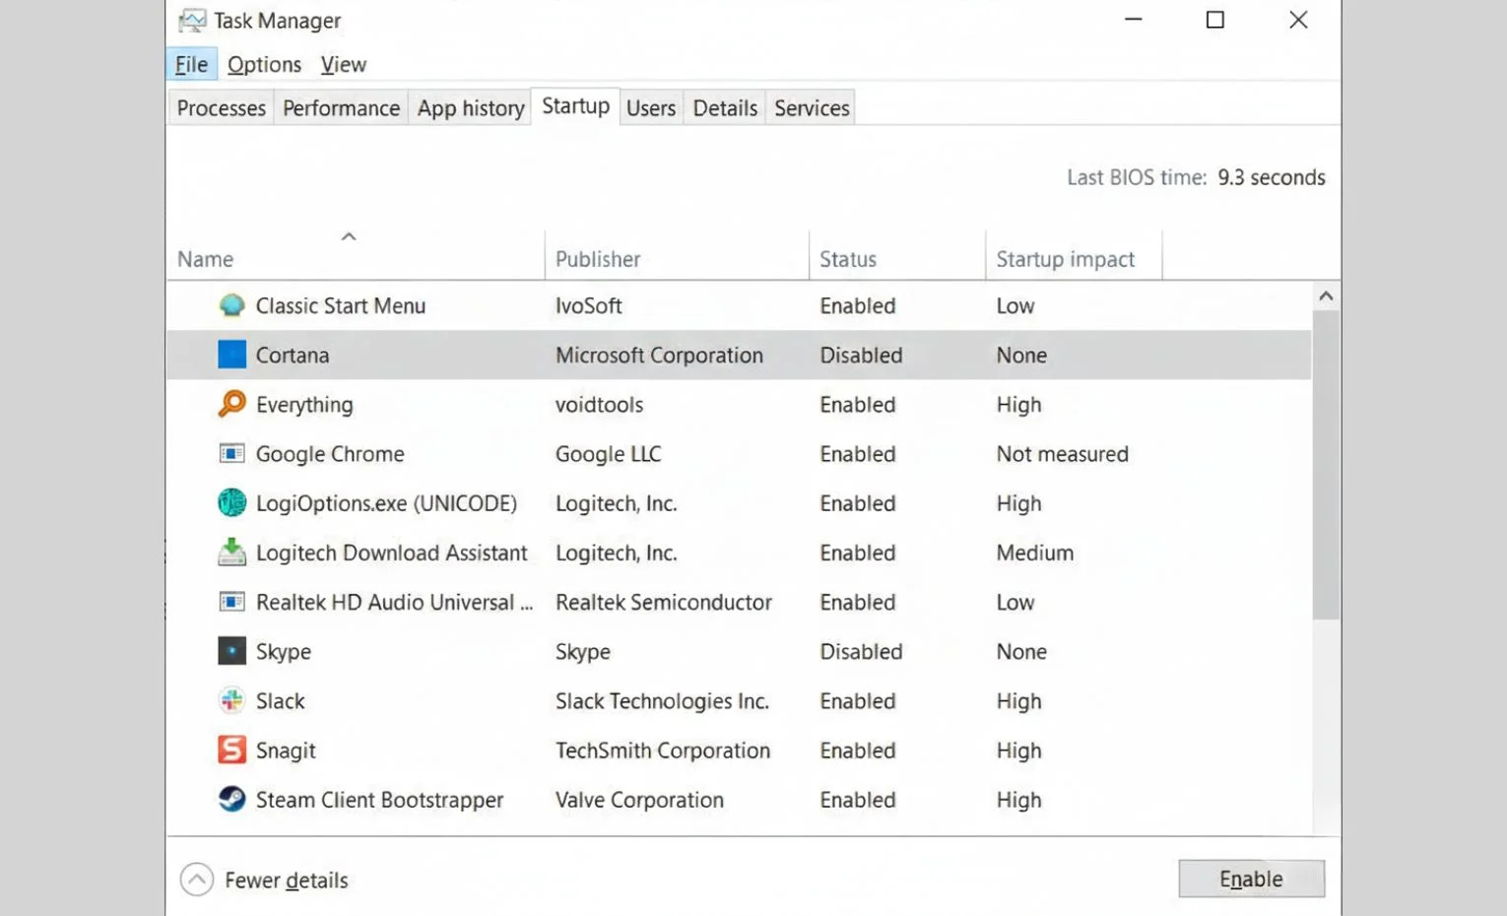Click the Medium startup impact cell

point(1034,552)
